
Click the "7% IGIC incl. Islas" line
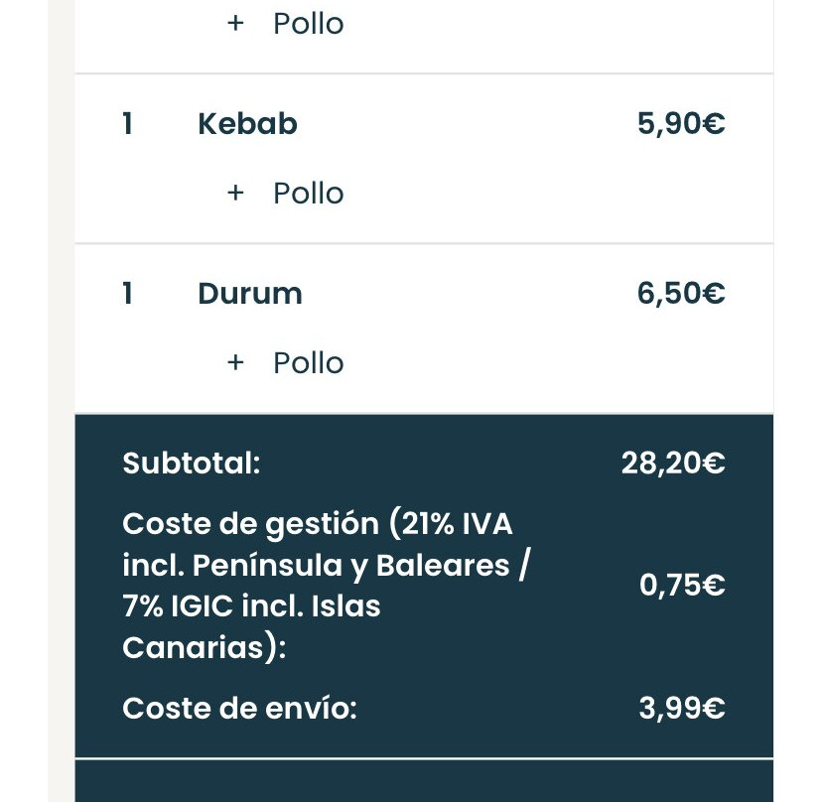pyautogui.click(x=251, y=606)
